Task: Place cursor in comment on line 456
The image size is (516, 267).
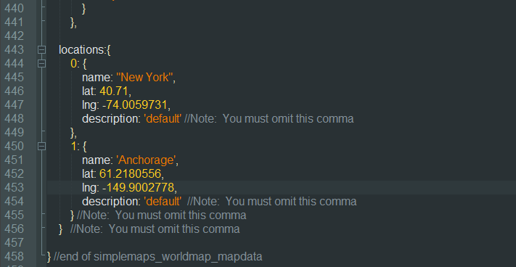Action: (155, 229)
